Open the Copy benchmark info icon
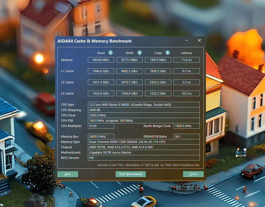This screenshot has height=207, width=265. click(168, 53)
